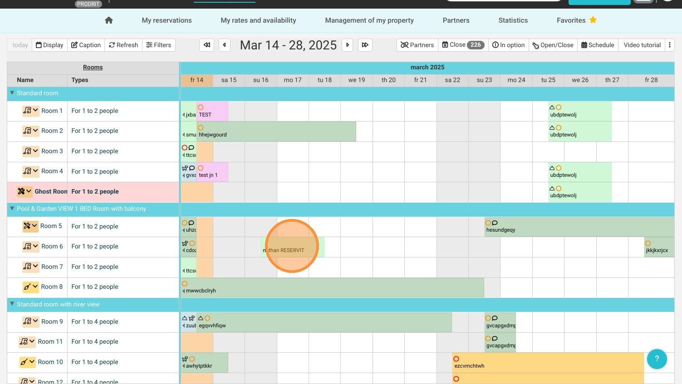Open the Schedule view
The height and width of the screenshot is (384, 682).
(598, 45)
